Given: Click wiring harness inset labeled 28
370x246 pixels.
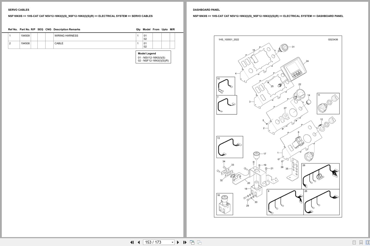Looking at the screenshot, I should point(320,176).
